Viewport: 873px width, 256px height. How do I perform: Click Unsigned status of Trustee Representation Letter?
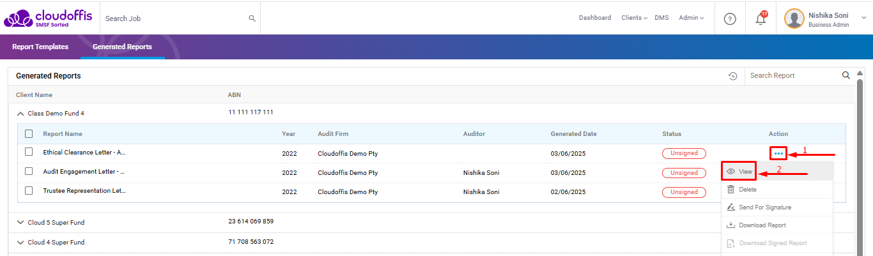684,192
